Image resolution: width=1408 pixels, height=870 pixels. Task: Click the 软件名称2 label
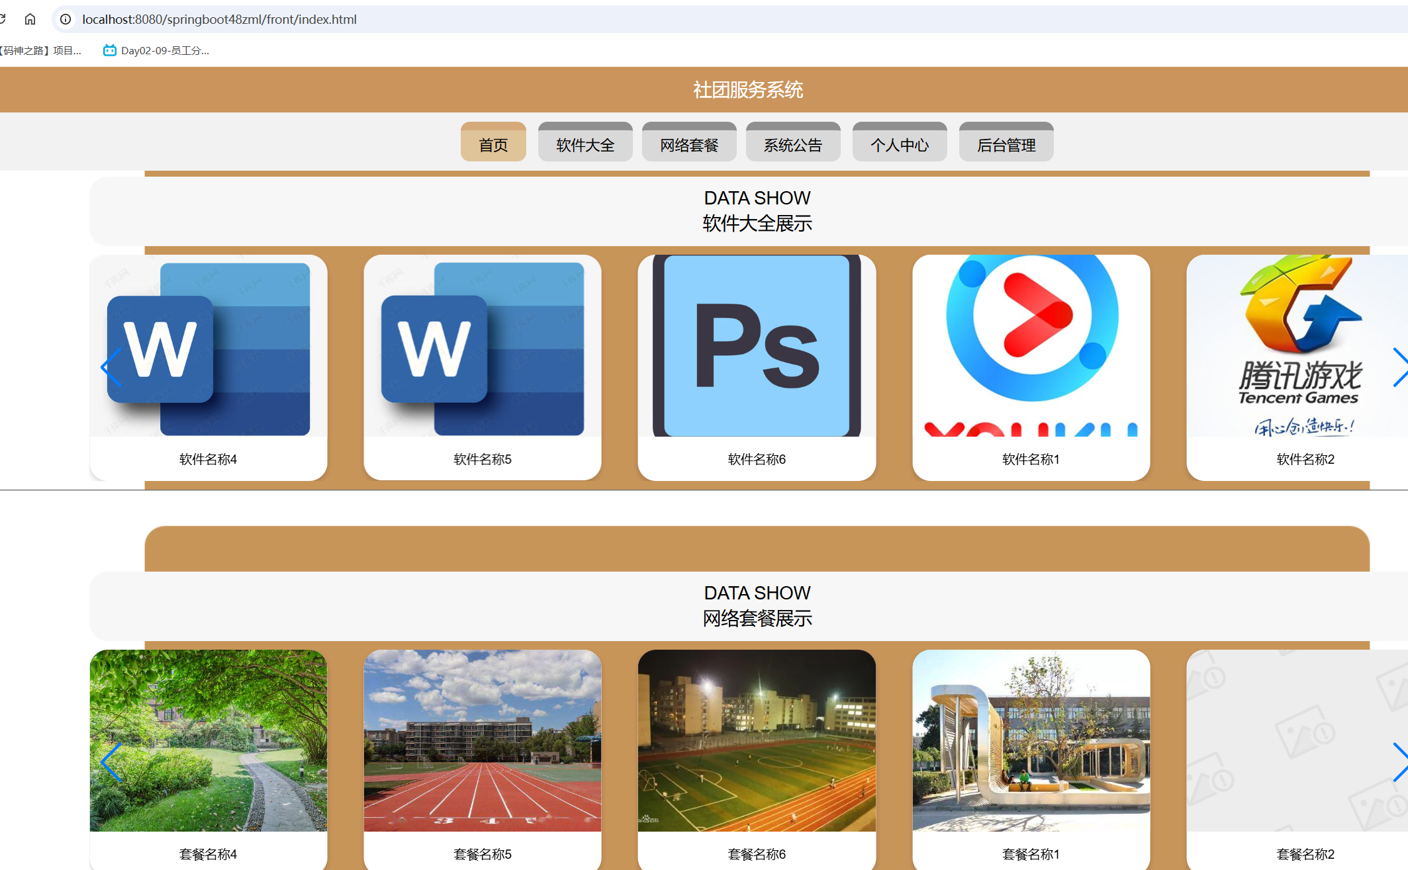[x=1305, y=459]
